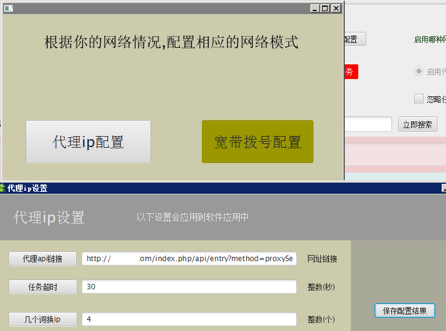Click the 几个词换ip label button
446x331 pixels.
coord(43,319)
